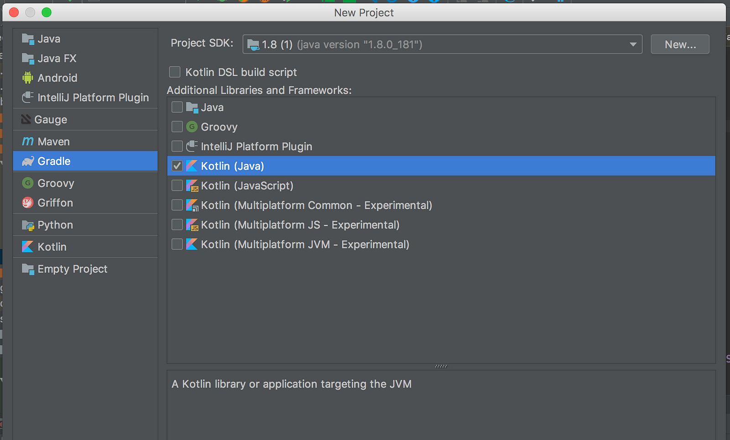Check the Groovy framework checkbox
730x440 pixels.
point(177,127)
